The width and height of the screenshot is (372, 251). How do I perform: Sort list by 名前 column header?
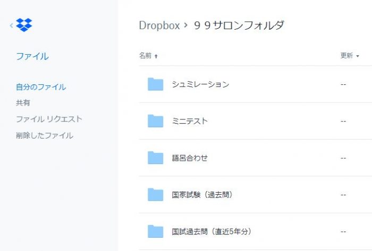[145, 56]
